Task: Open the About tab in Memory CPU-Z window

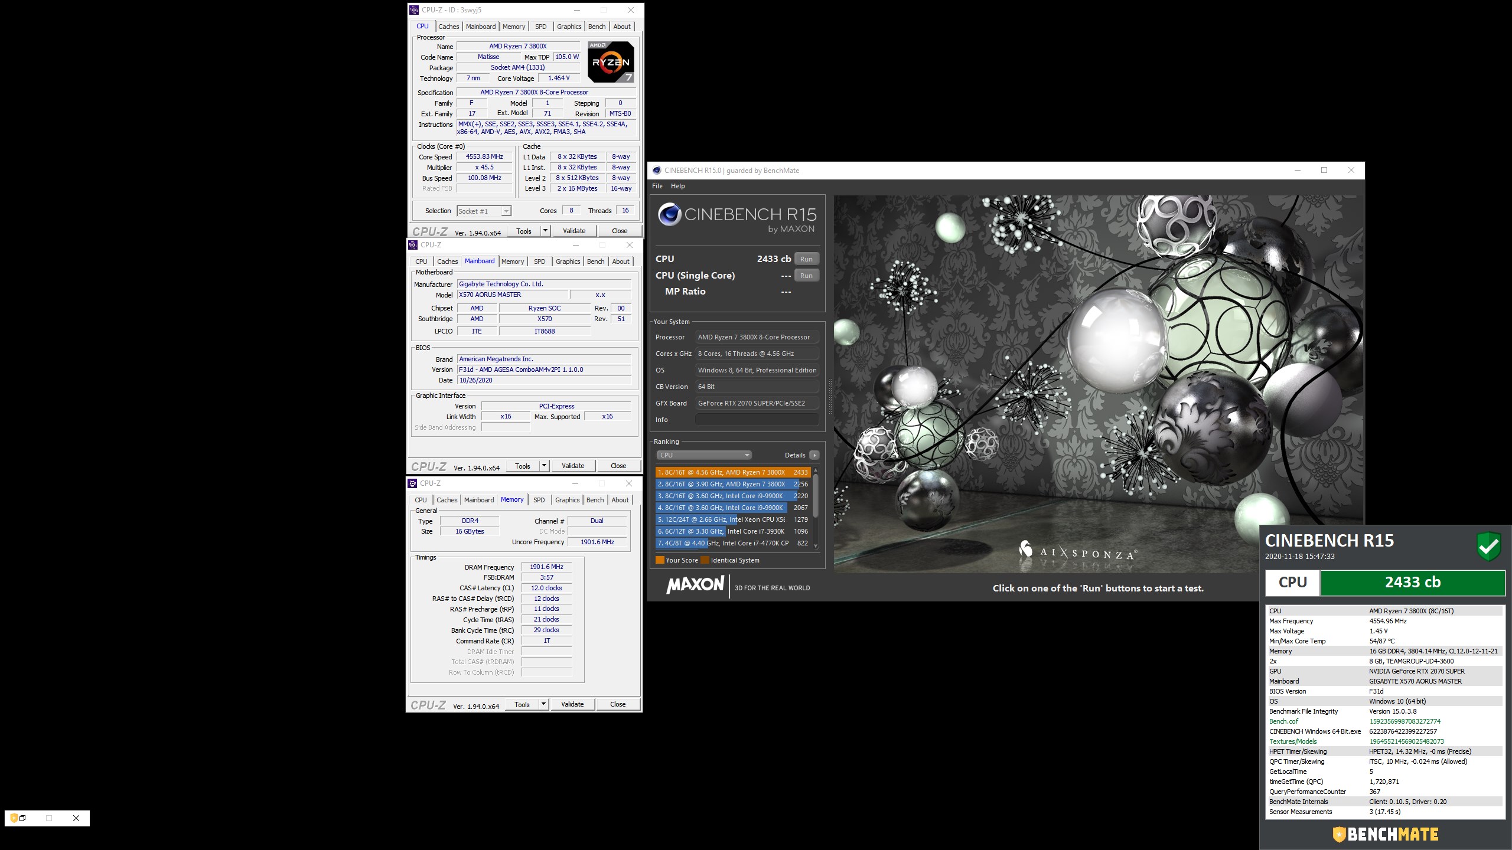Action: (x=620, y=500)
